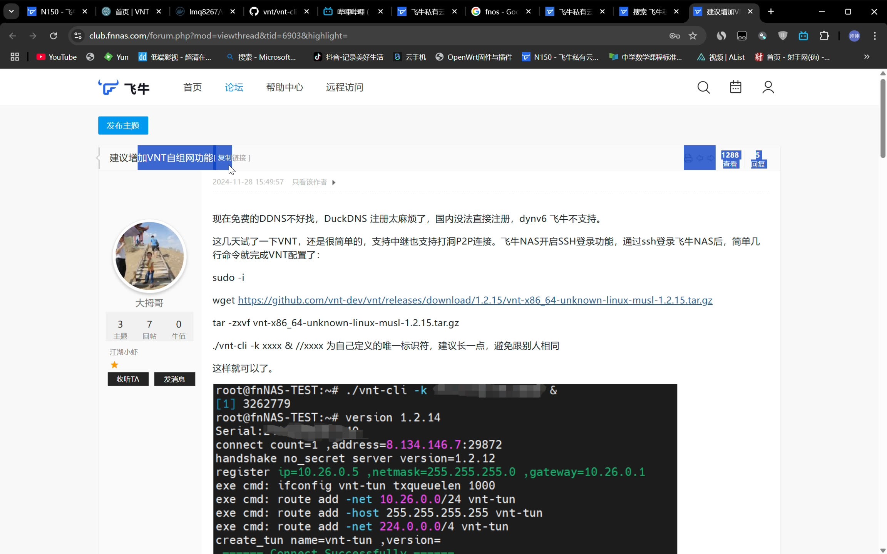This screenshot has width=887, height=554.
Task: Open the 抖音 bookmark
Action: (349, 57)
